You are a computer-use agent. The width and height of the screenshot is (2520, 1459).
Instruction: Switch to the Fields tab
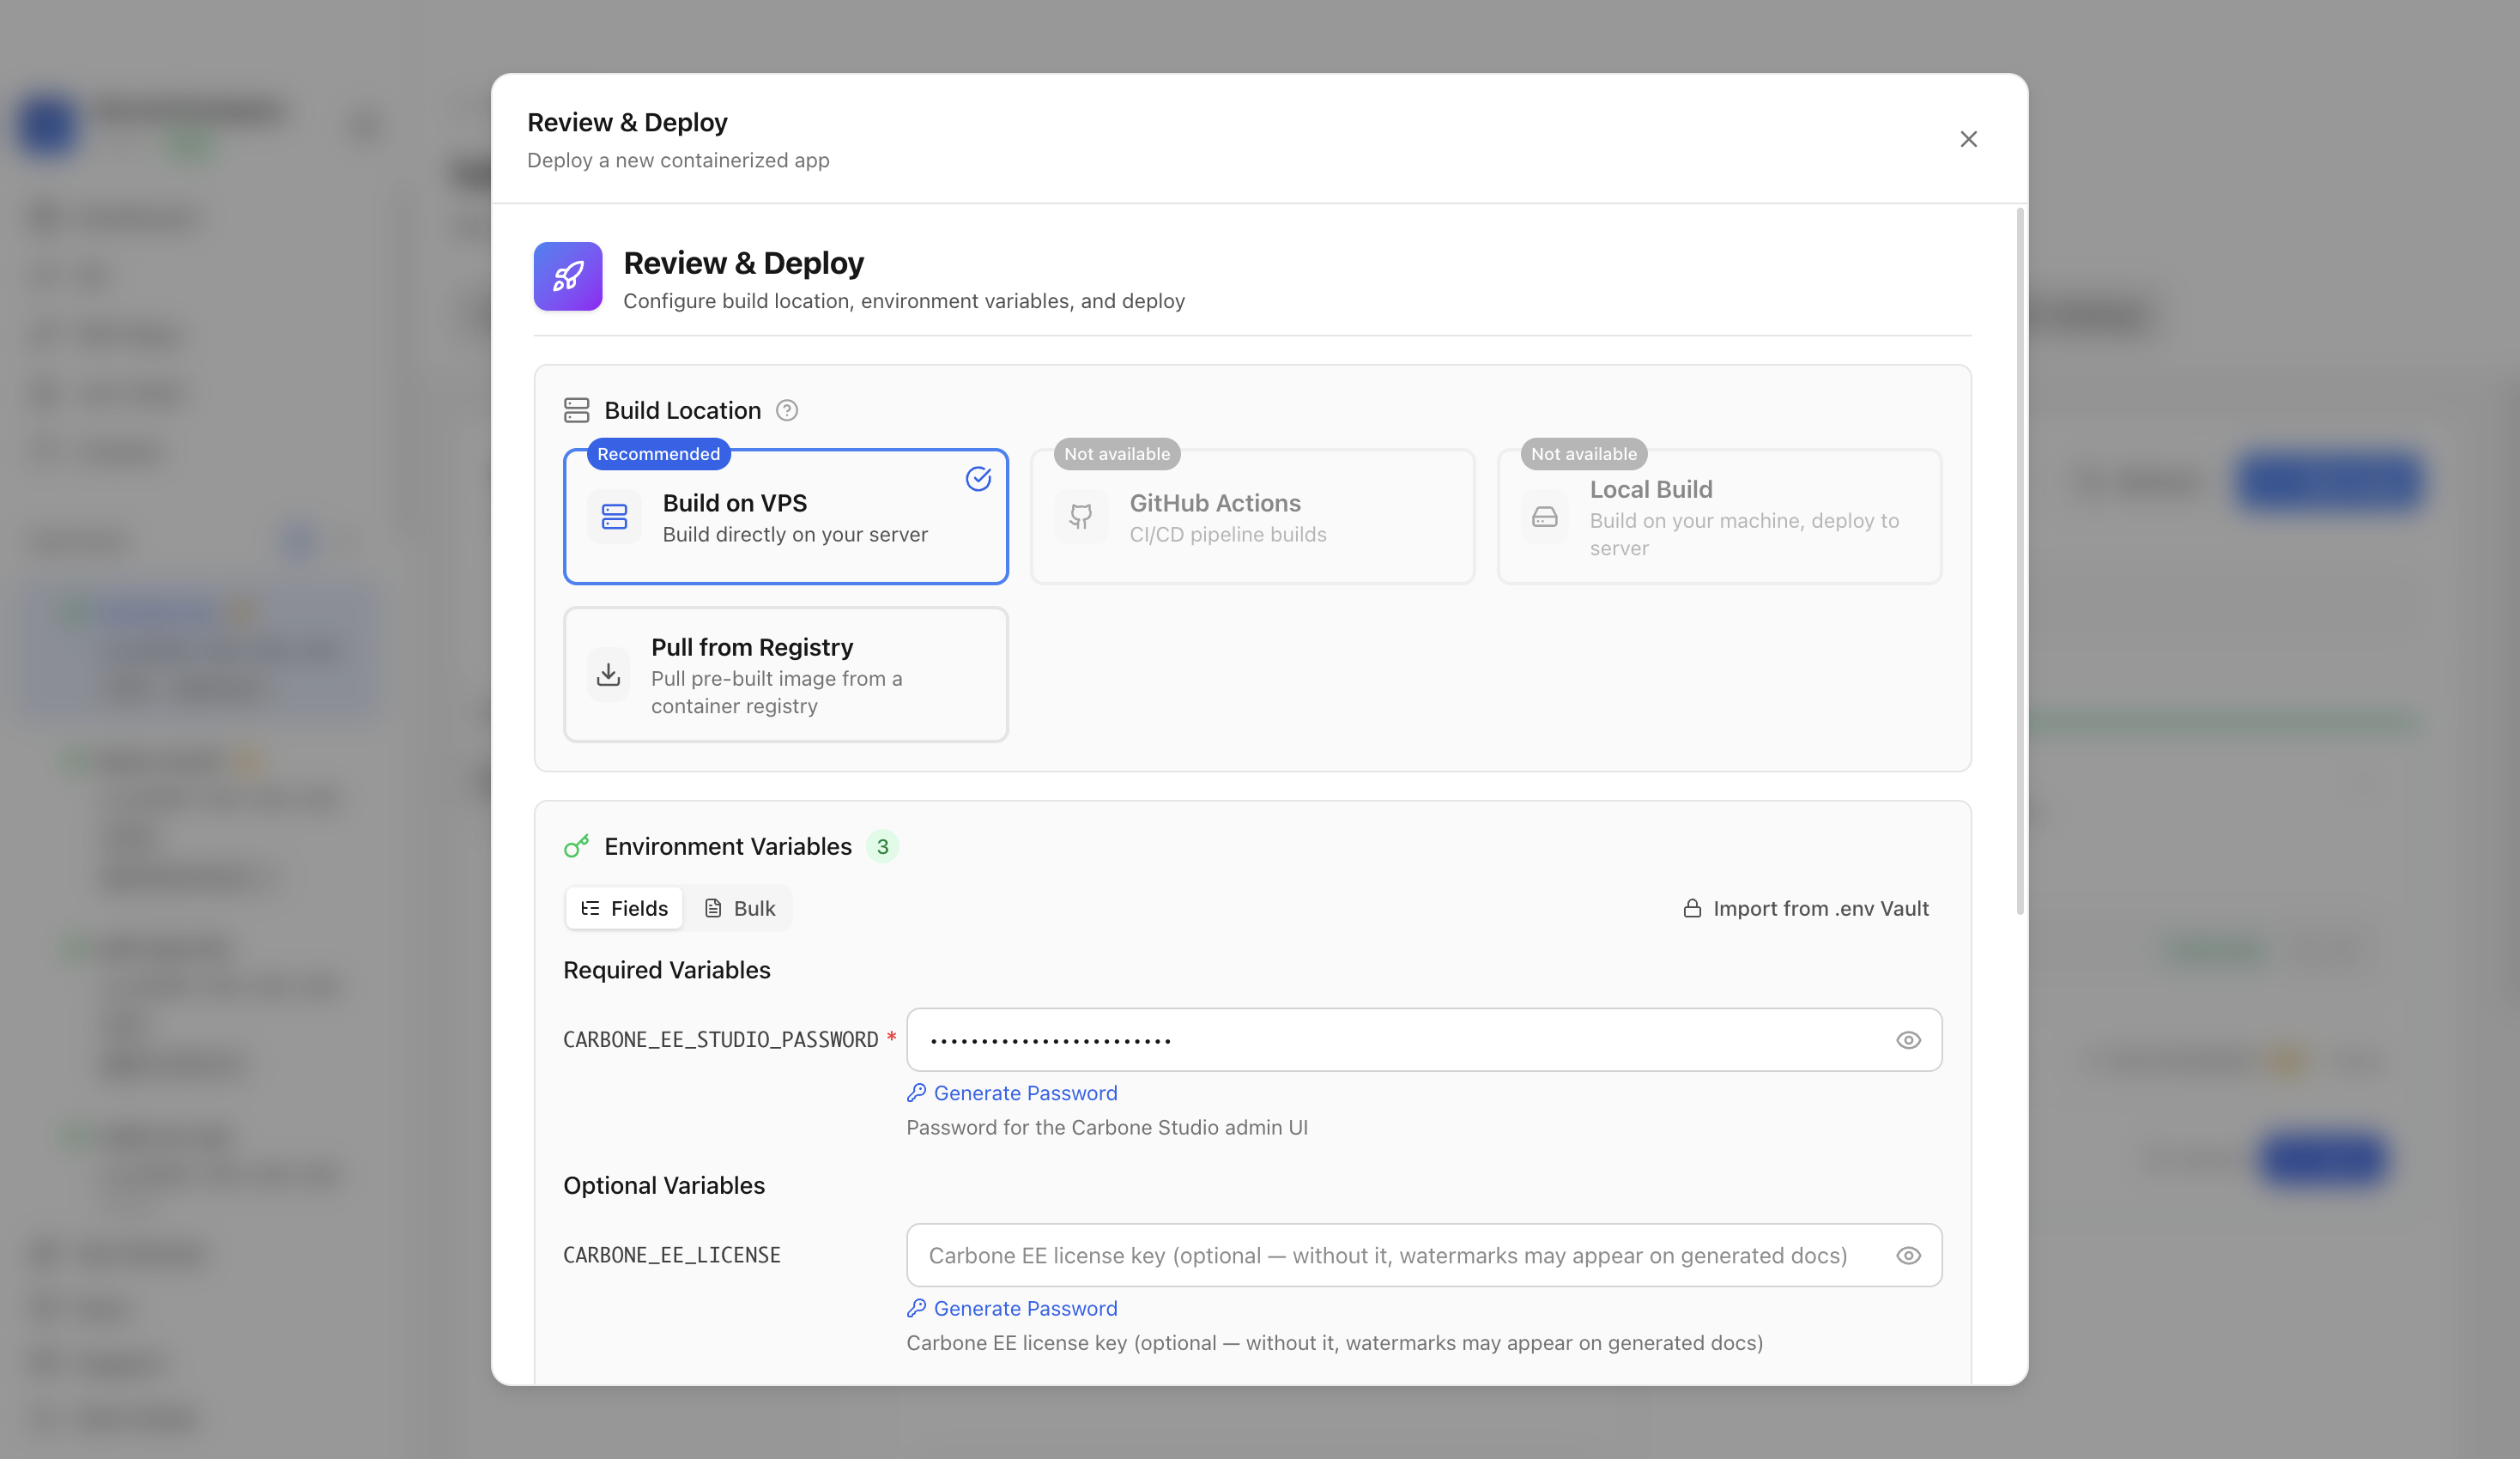(624, 908)
